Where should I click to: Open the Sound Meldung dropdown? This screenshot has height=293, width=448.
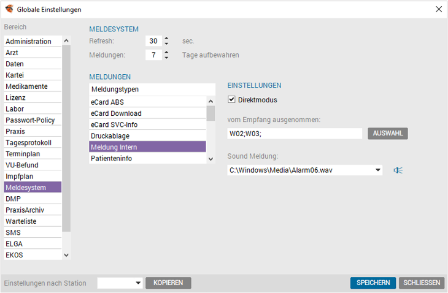pos(377,170)
